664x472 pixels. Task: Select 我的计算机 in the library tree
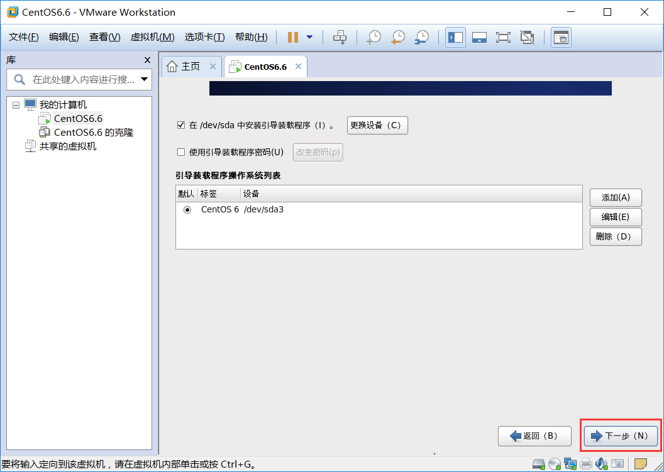(63, 104)
